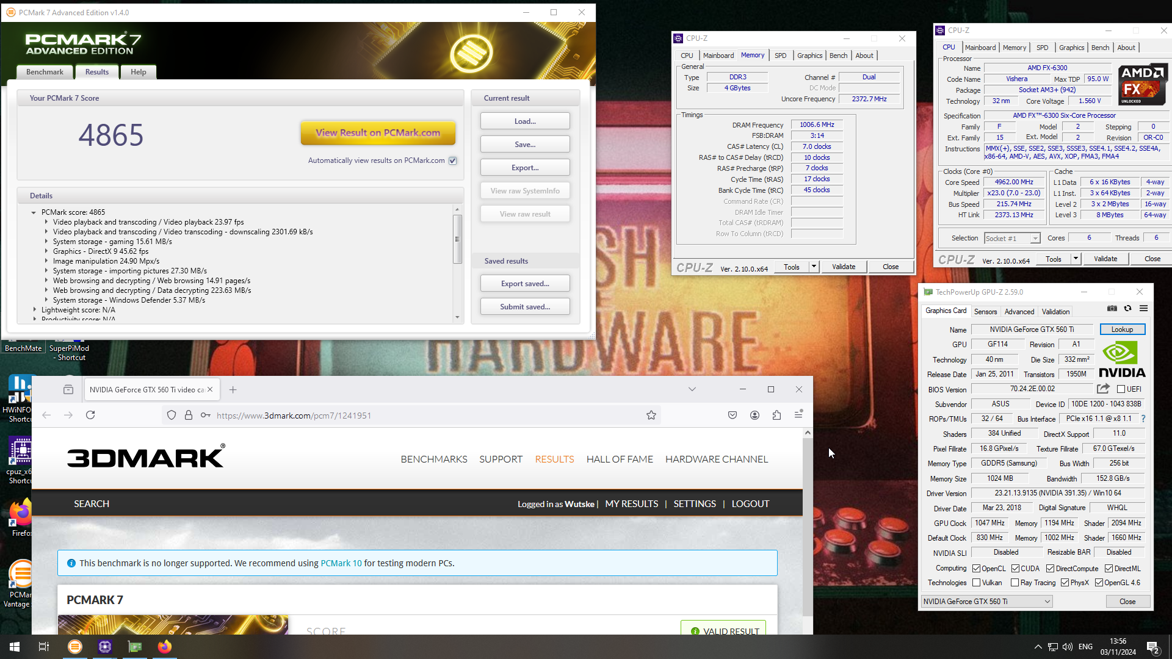Image resolution: width=1172 pixels, height=659 pixels.
Task: Click the Firefox icon on the taskbar
Action: tap(165, 647)
